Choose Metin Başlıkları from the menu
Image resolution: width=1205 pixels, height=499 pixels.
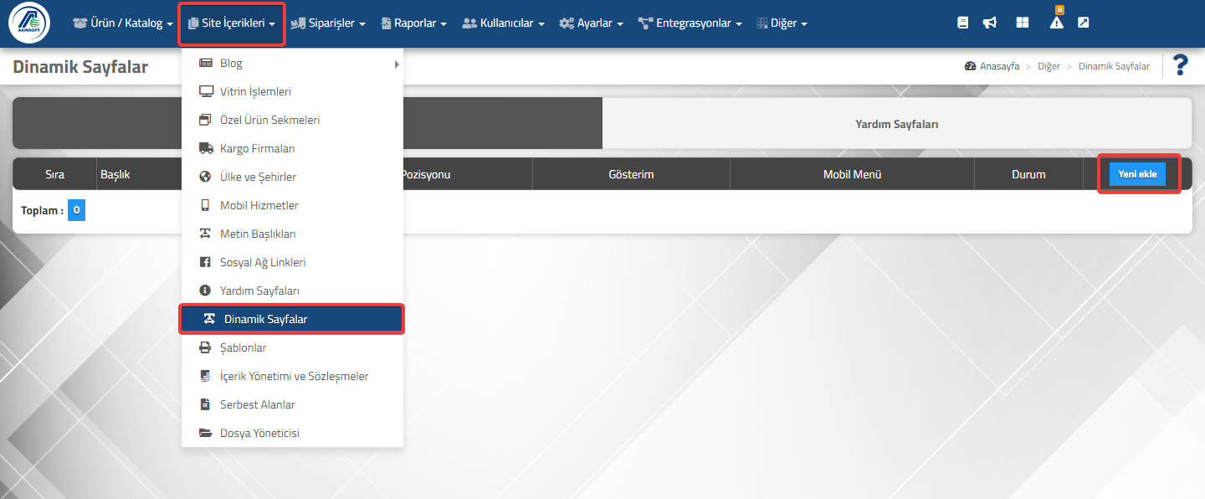click(292, 234)
